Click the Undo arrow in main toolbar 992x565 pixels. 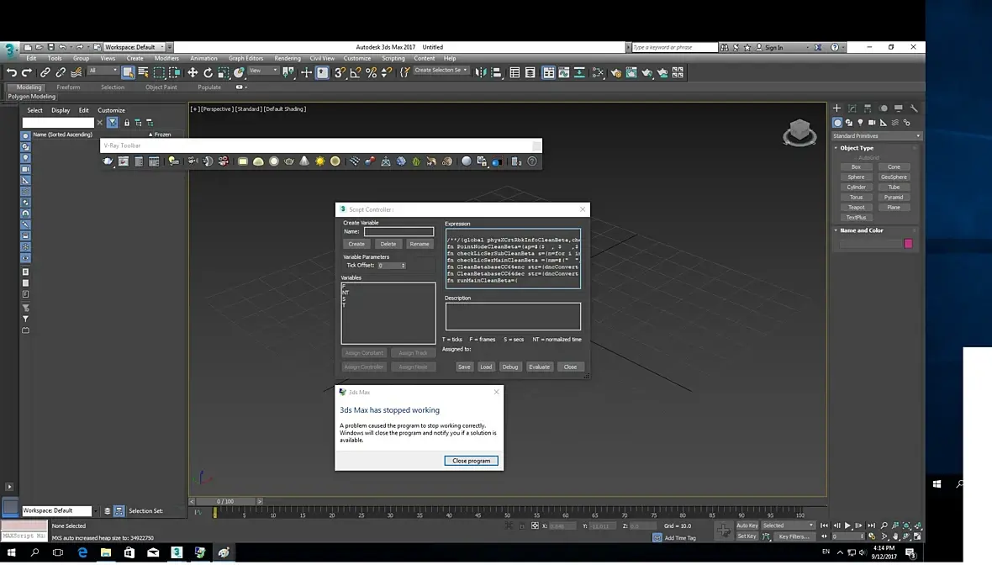[x=12, y=73]
